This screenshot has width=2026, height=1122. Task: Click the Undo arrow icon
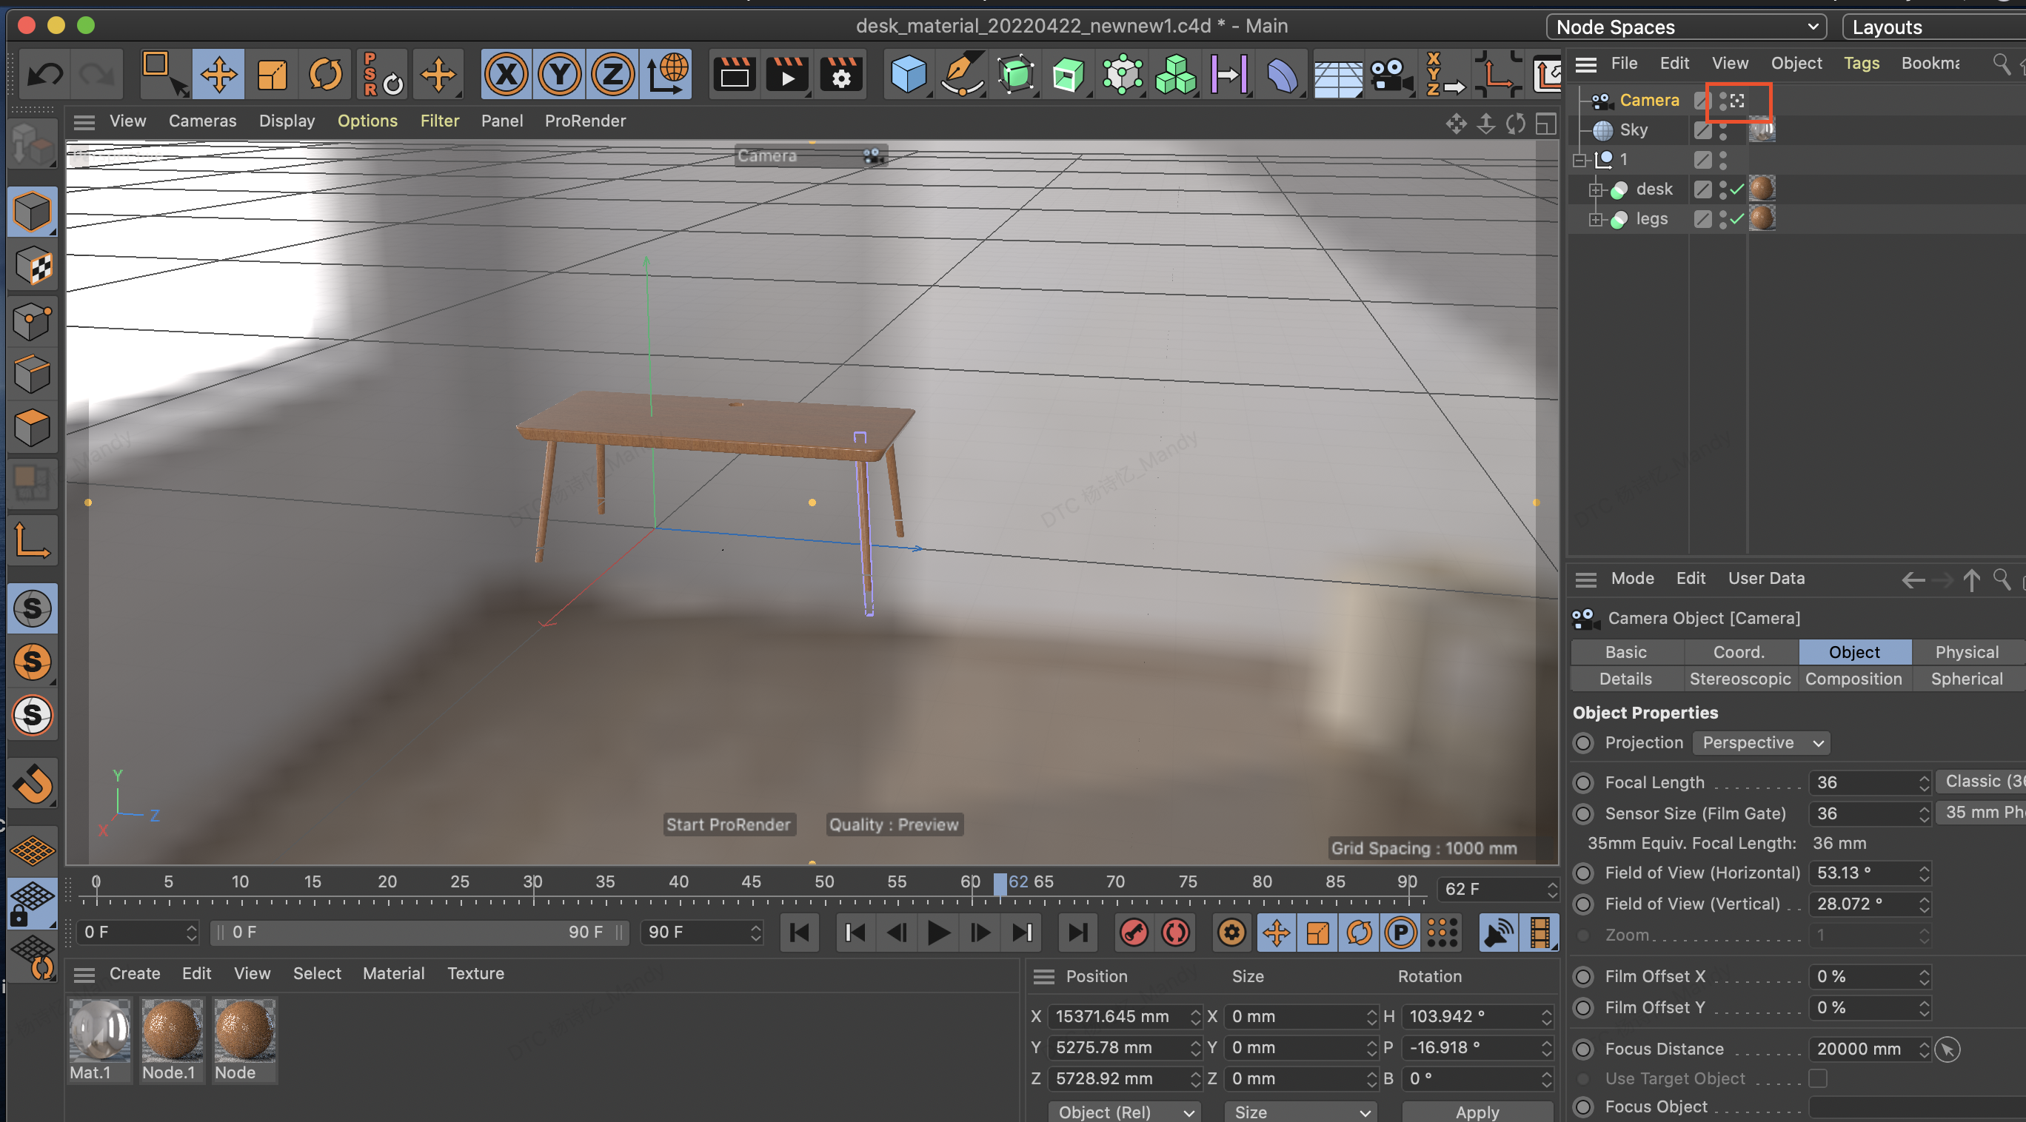click(x=45, y=75)
